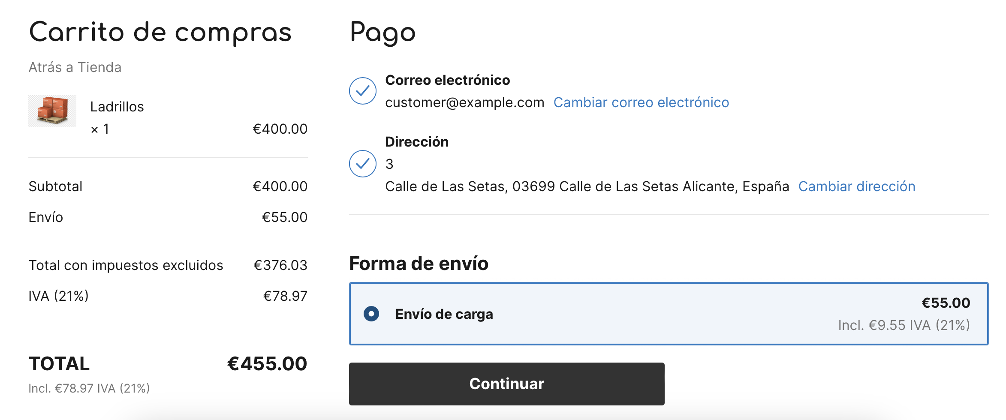
Task: Click the Continuar button
Action: tap(506, 384)
